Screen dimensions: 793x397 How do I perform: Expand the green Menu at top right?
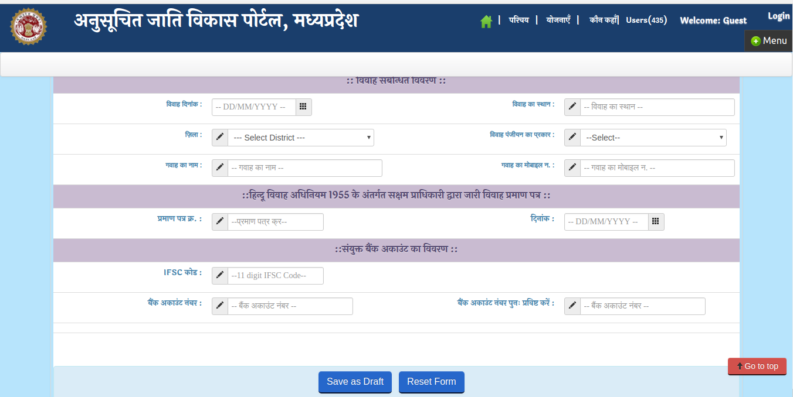click(x=768, y=40)
